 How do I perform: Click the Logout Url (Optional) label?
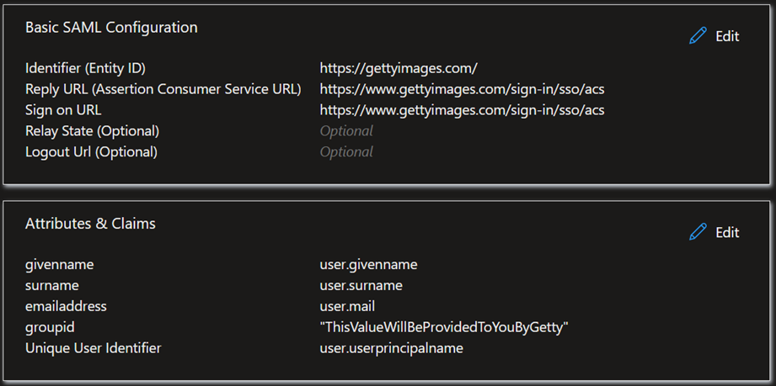(x=91, y=151)
